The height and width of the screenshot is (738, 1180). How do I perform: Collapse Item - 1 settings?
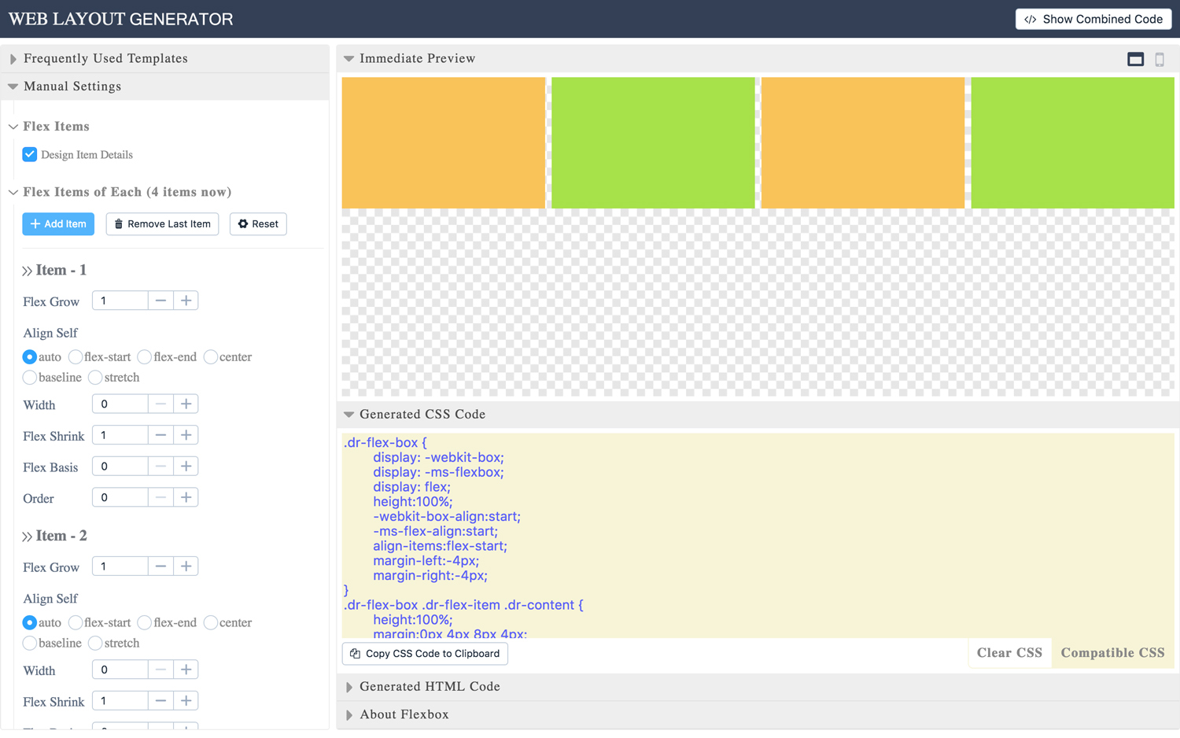click(27, 271)
